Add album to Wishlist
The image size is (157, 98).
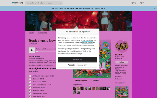pos(96,80)
